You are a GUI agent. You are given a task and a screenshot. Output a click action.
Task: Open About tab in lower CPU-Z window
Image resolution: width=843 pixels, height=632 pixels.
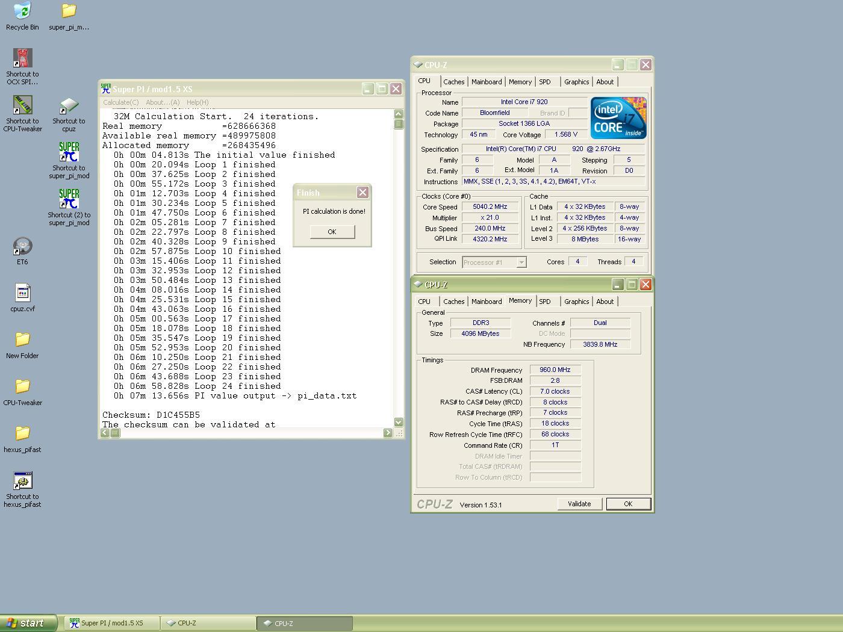click(605, 302)
